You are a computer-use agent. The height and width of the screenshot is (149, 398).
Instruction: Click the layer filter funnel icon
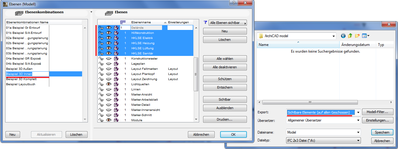(206, 22)
